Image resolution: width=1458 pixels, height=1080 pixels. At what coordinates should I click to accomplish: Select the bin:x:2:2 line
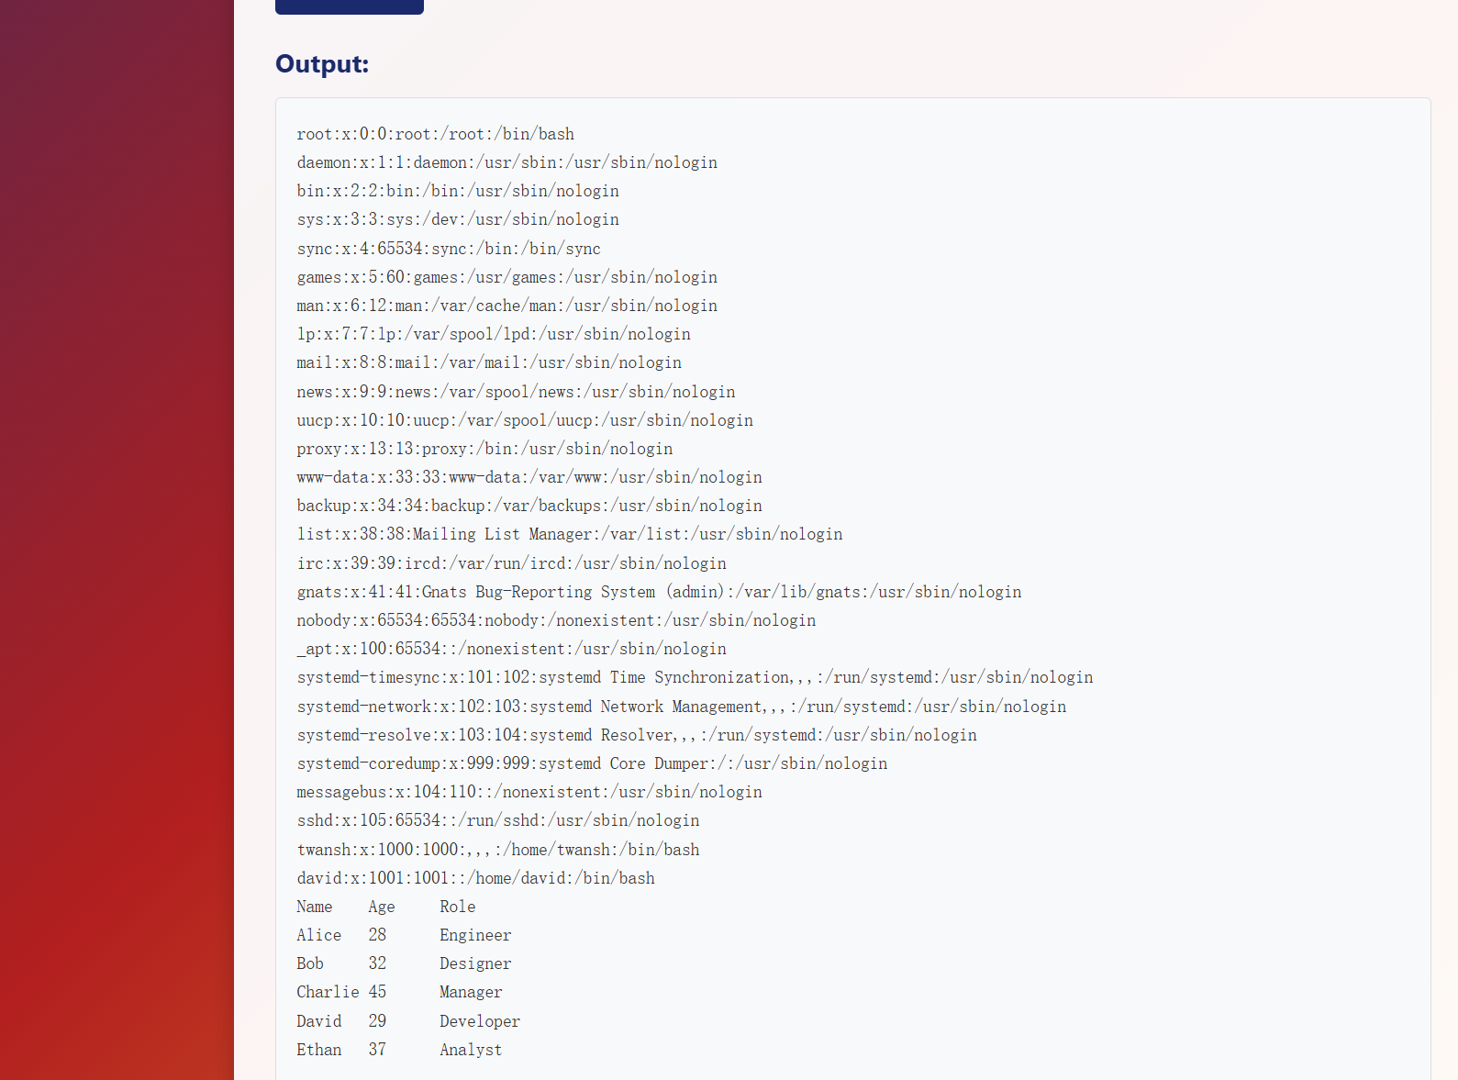tap(458, 191)
